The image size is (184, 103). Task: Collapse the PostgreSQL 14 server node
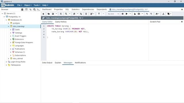point(4,17)
